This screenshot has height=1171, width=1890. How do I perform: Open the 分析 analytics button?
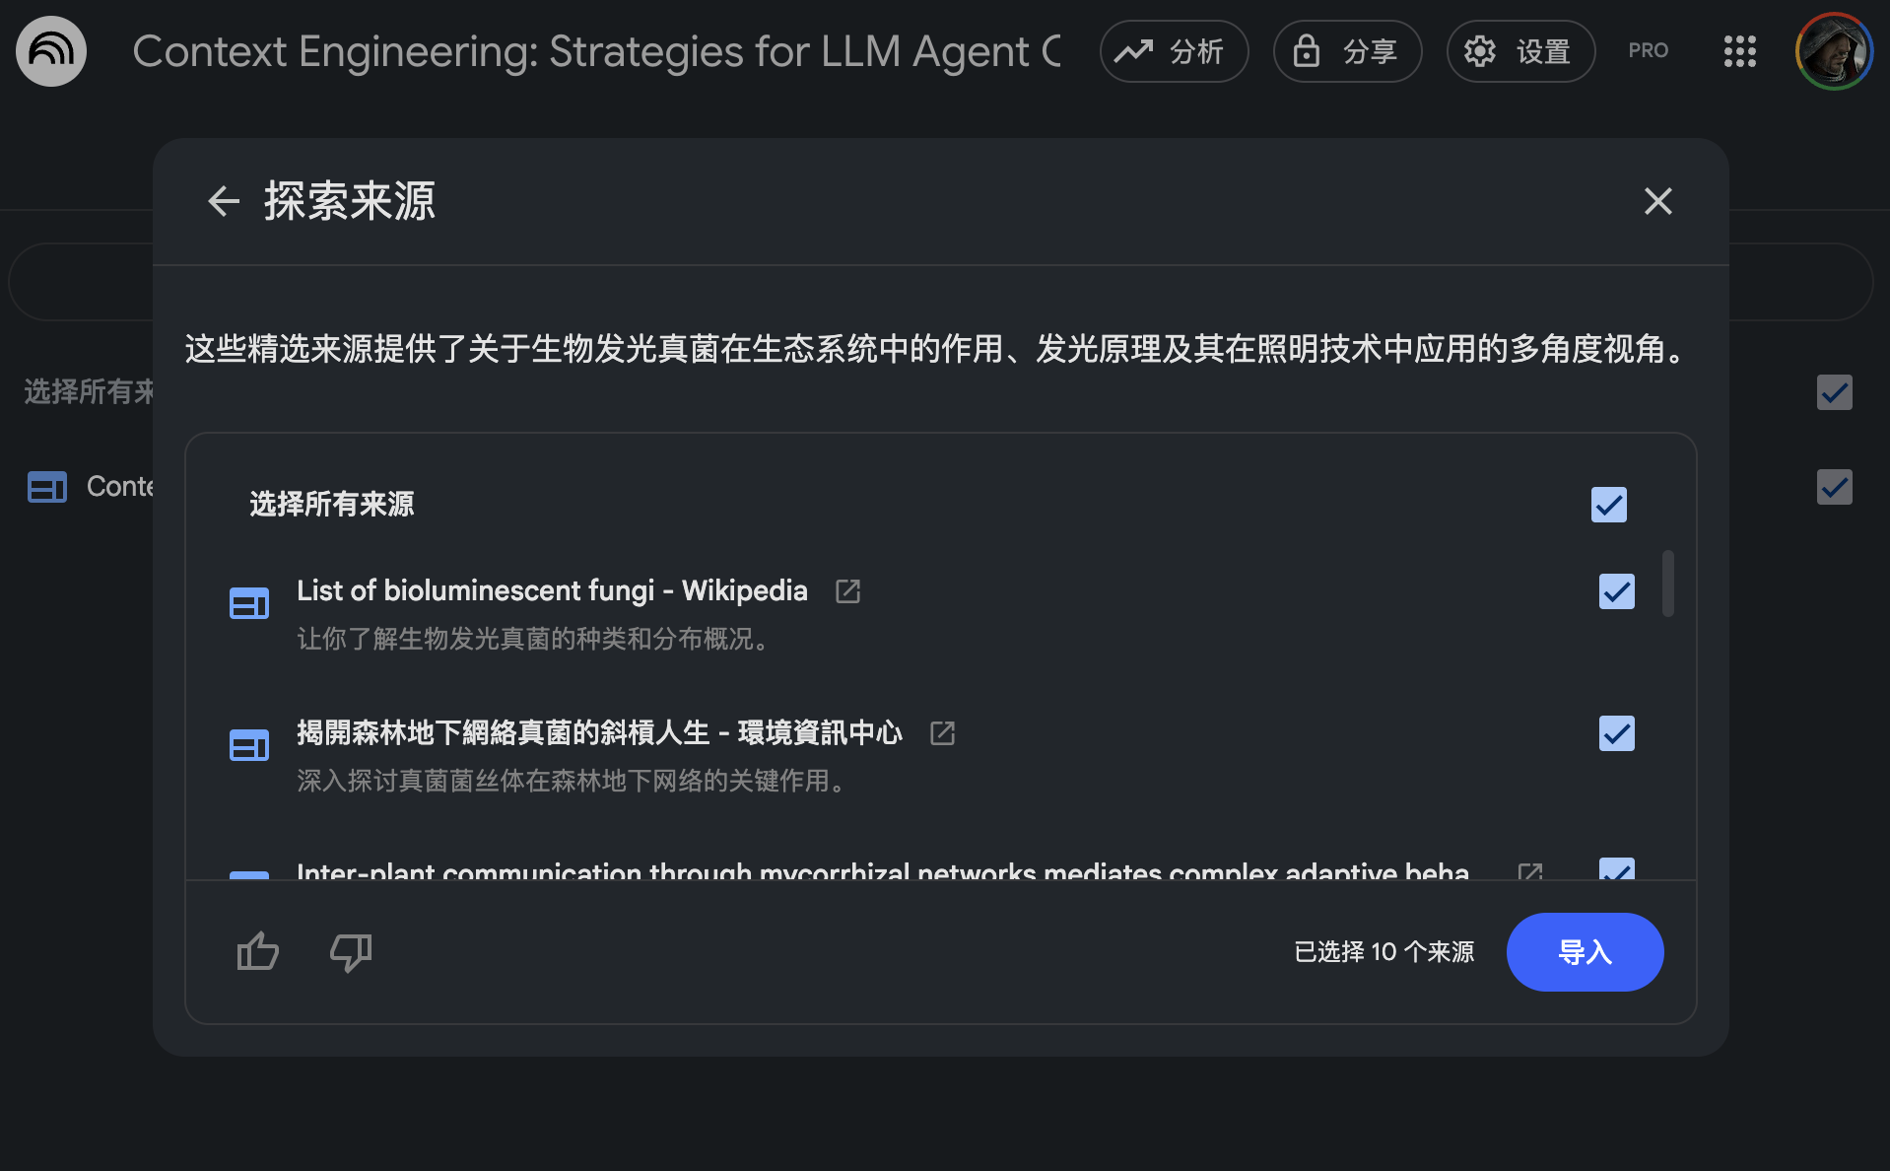pos(1175,51)
